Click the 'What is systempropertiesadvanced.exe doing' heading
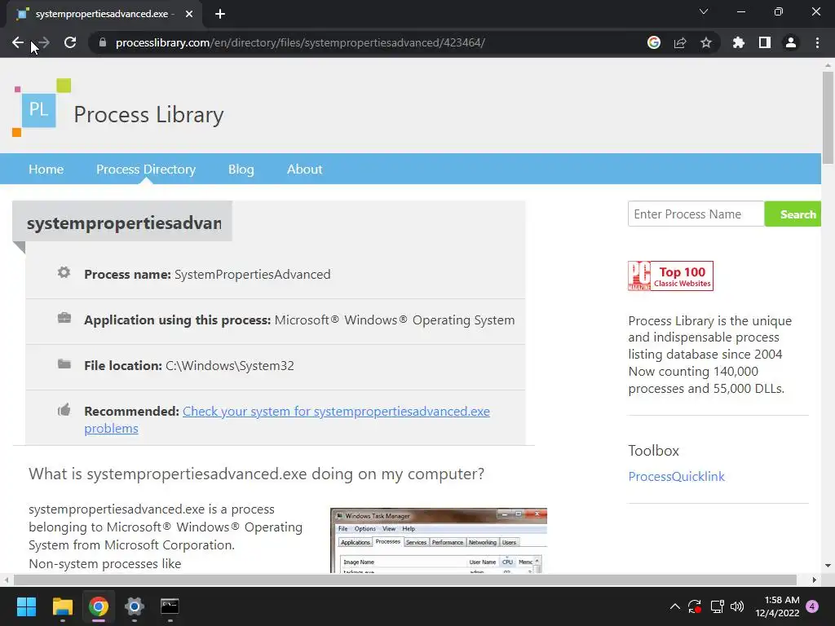The height and width of the screenshot is (626, 835). coord(256,474)
